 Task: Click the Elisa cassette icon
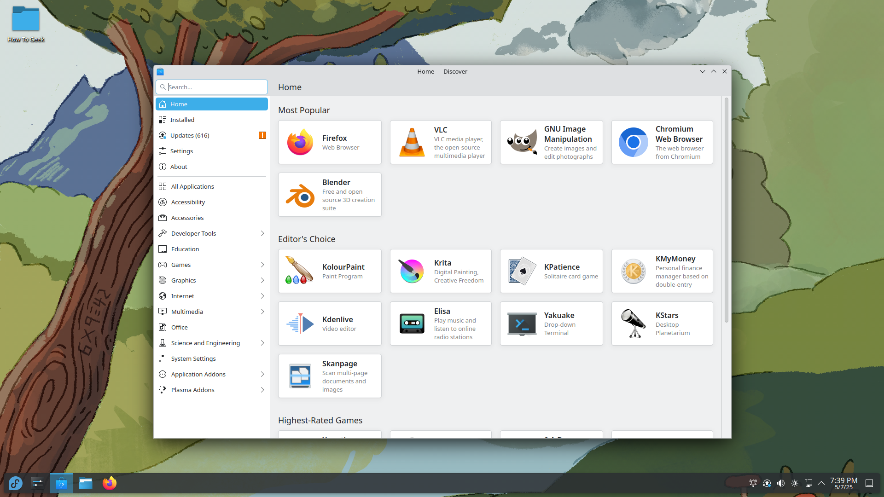click(x=412, y=324)
